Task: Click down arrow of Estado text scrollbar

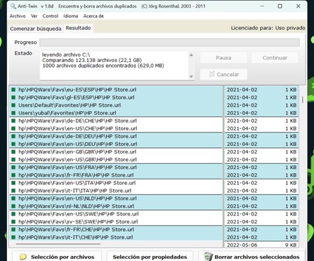Action: tap(191, 76)
